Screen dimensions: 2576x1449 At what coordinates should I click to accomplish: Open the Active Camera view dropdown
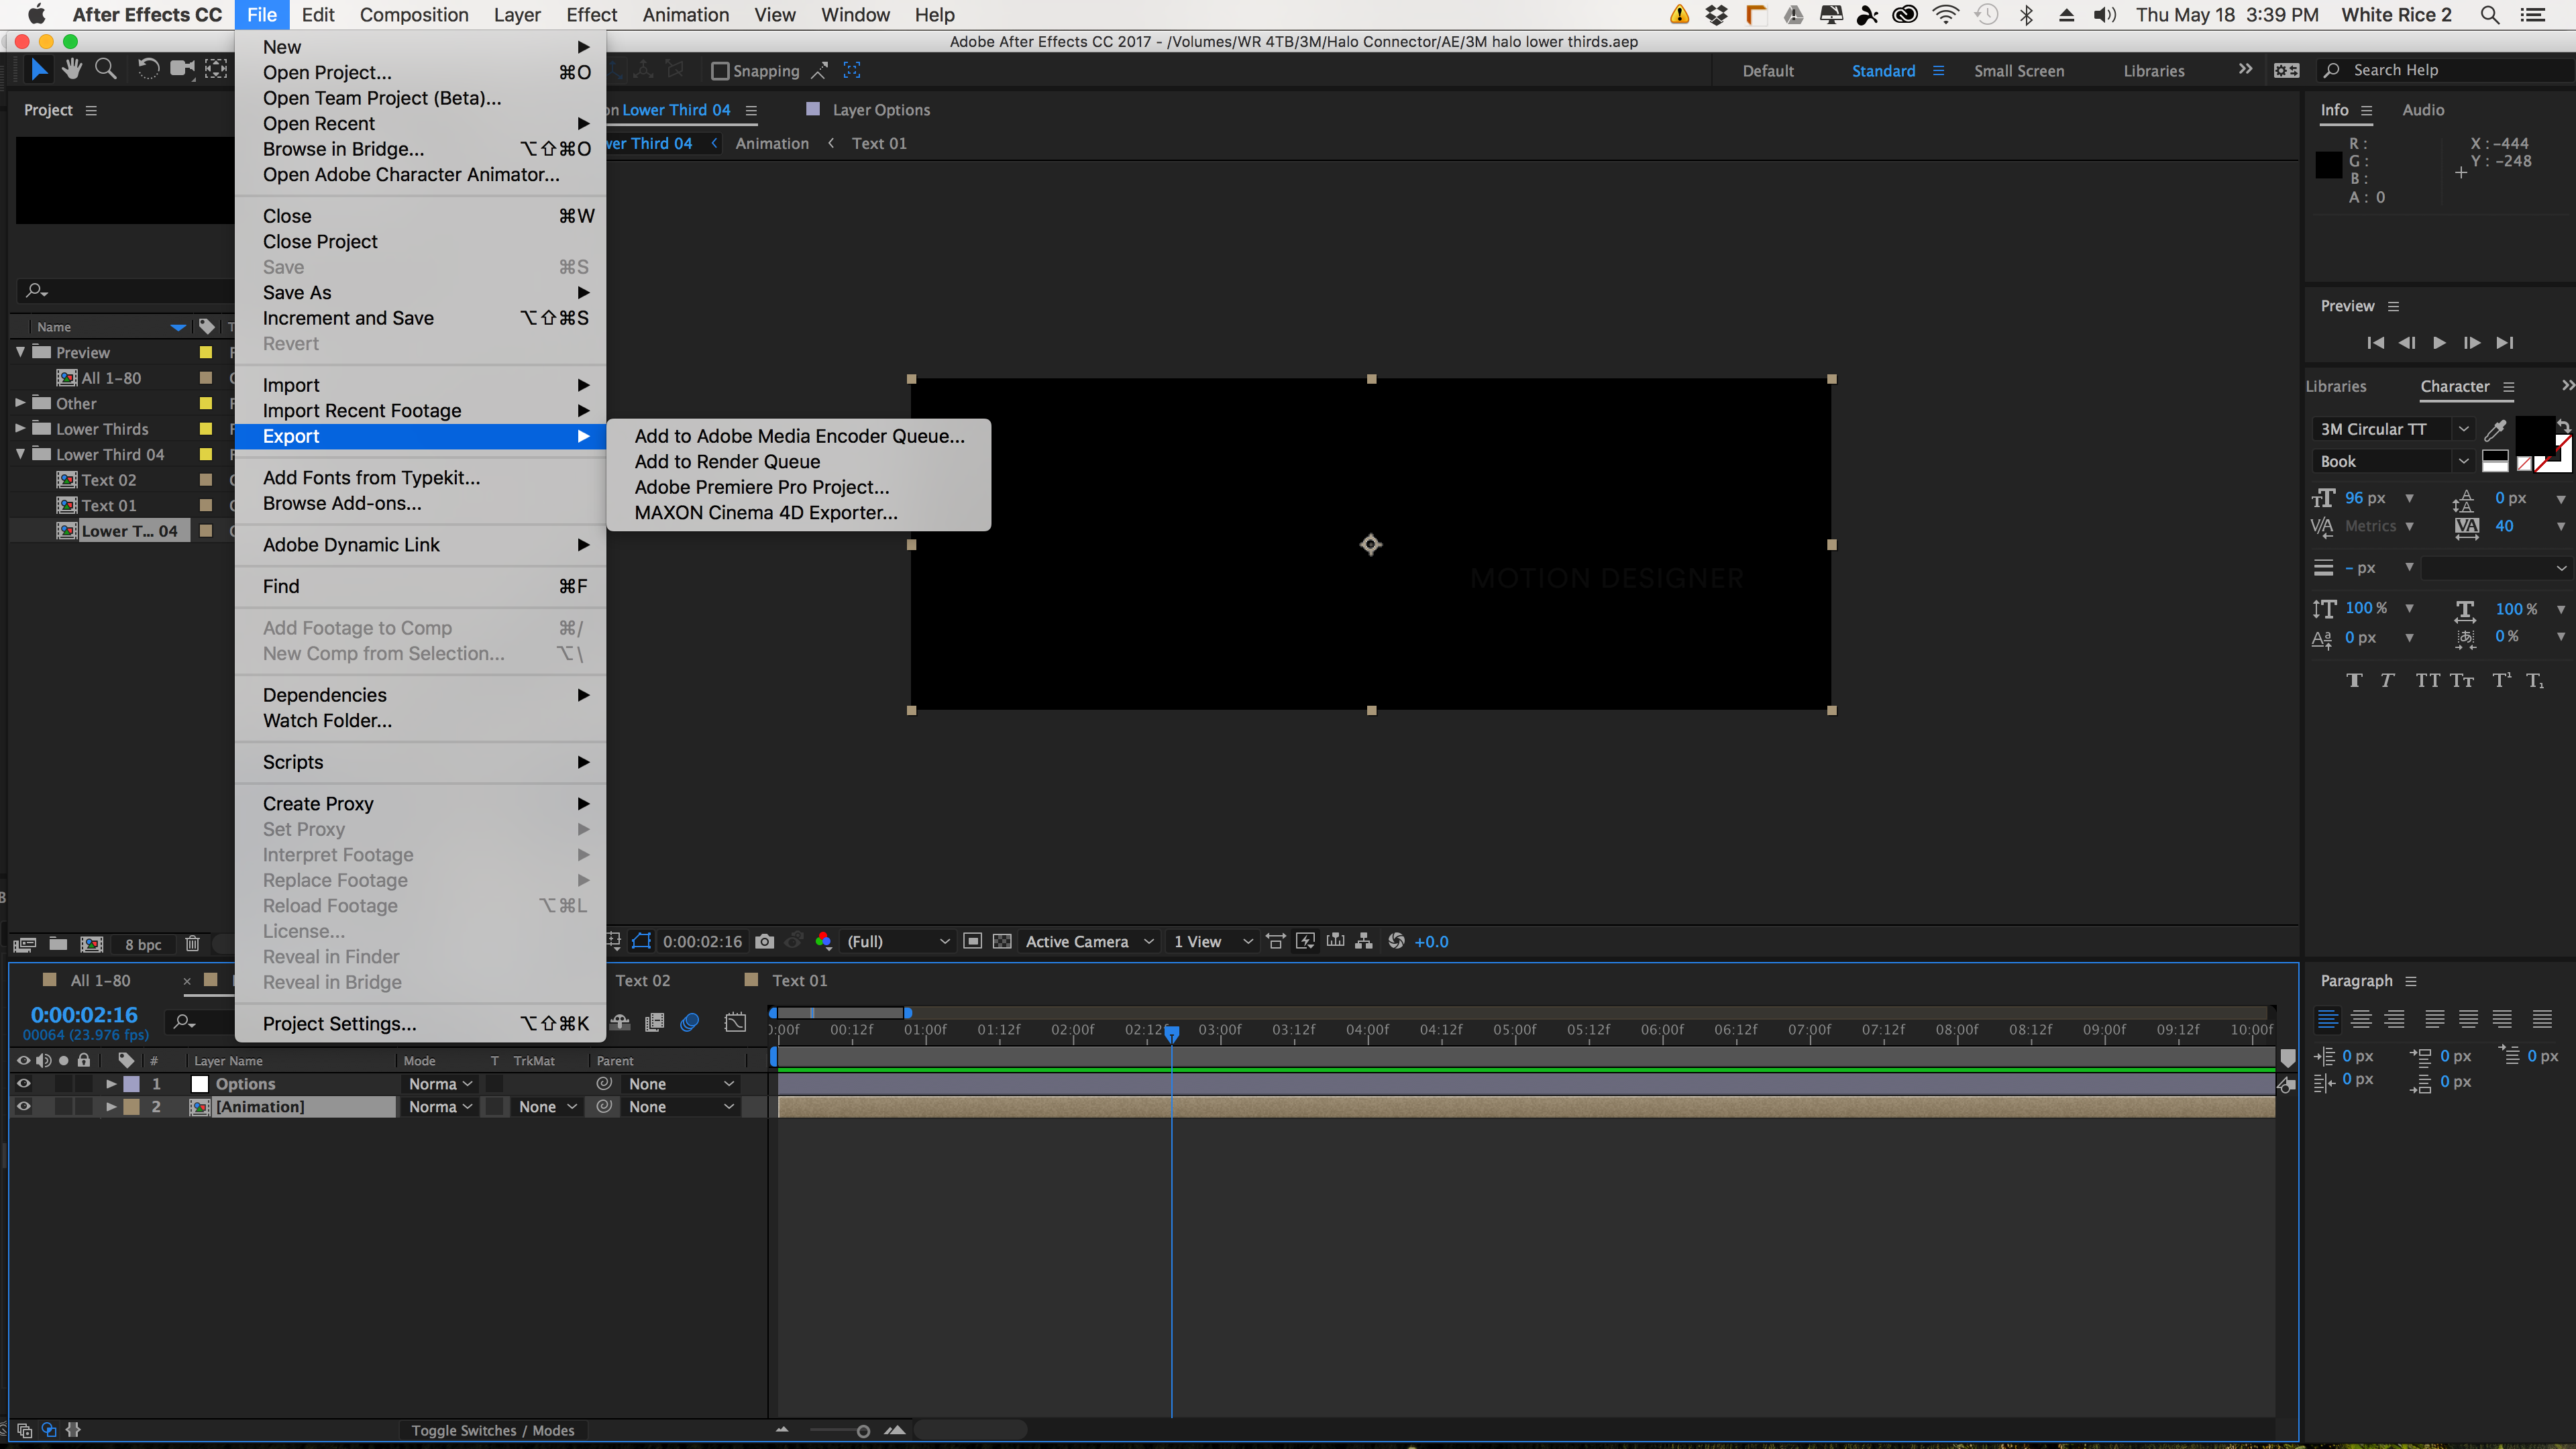[x=1089, y=941]
